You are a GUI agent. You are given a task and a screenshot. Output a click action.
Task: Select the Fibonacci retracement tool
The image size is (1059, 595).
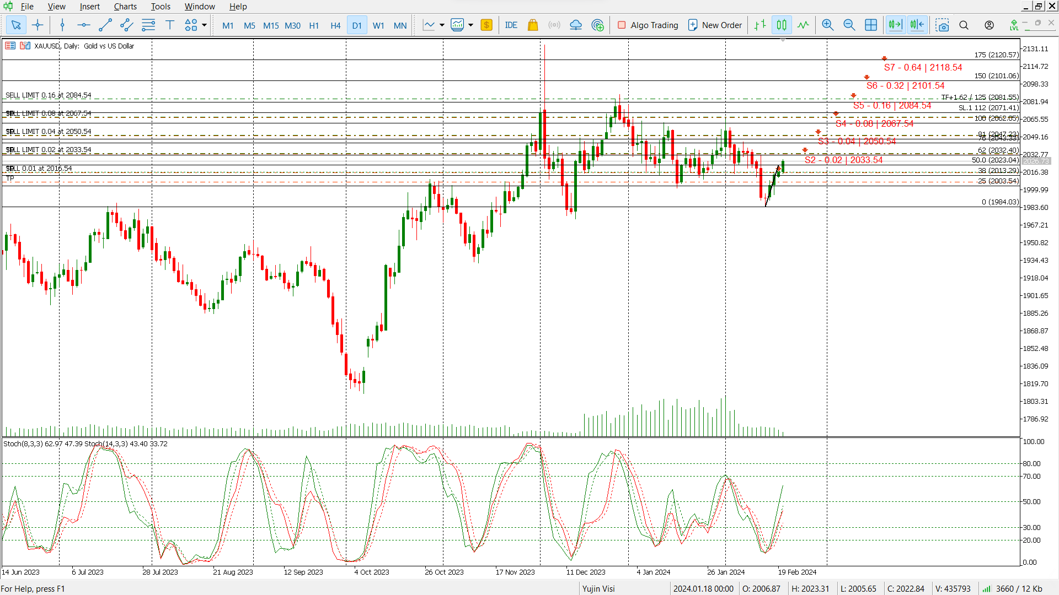tap(148, 25)
